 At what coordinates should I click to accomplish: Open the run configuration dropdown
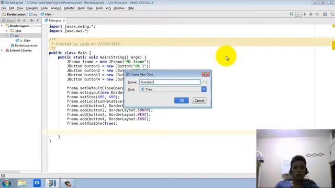pyautogui.click(x=298, y=14)
